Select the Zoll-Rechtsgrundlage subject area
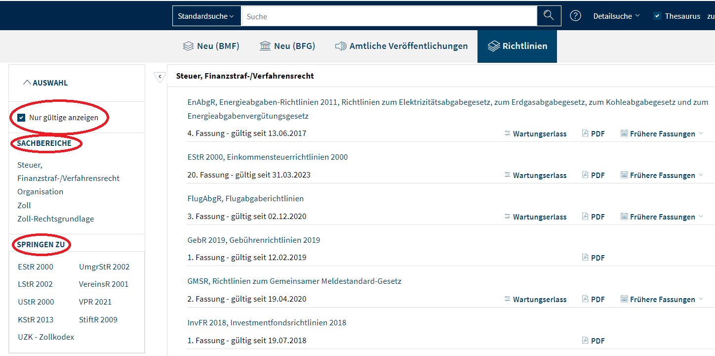The height and width of the screenshot is (356, 715). pos(55,219)
